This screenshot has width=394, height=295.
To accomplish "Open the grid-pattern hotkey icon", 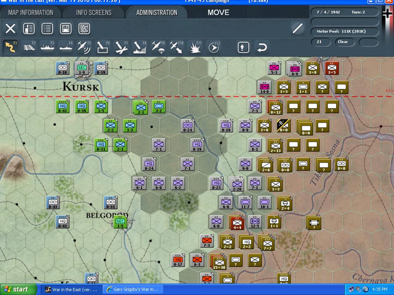I will click(84, 28).
